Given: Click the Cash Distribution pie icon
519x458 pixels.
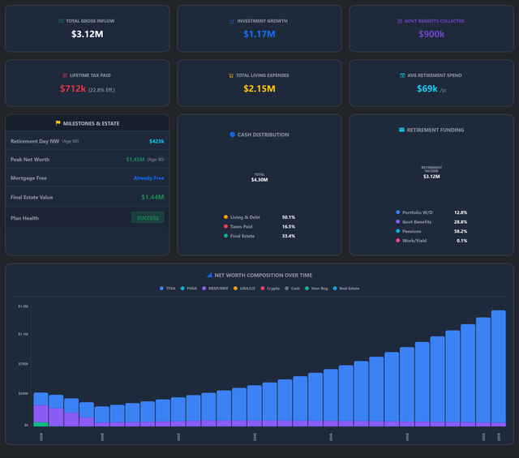Looking at the screenshot, I should tap(233, 135).
